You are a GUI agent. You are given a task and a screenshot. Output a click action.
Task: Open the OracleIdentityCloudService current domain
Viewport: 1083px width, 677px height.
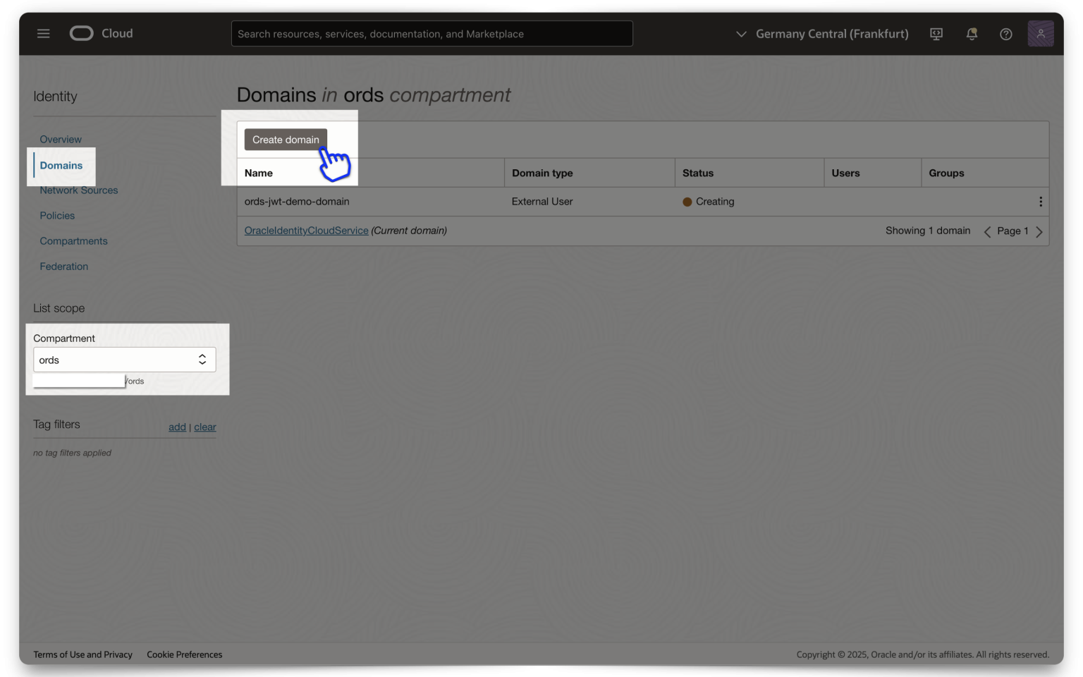305,231
